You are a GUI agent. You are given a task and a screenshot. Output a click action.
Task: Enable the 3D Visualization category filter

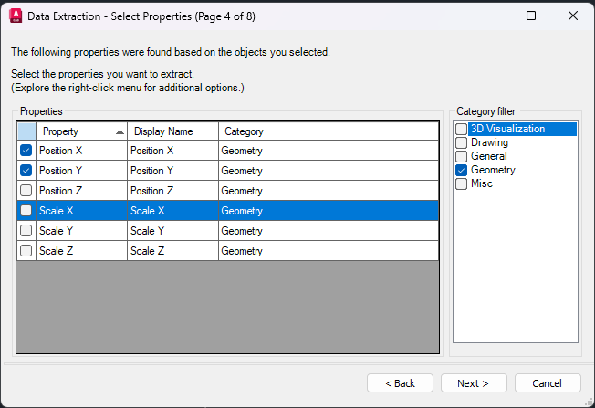pyautogui.click(x=461, y=129)
